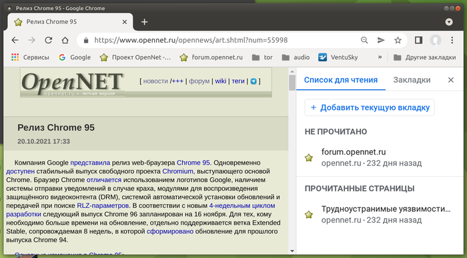Go back to the previous page
This screenshot has width=467, height=258.
15,40
